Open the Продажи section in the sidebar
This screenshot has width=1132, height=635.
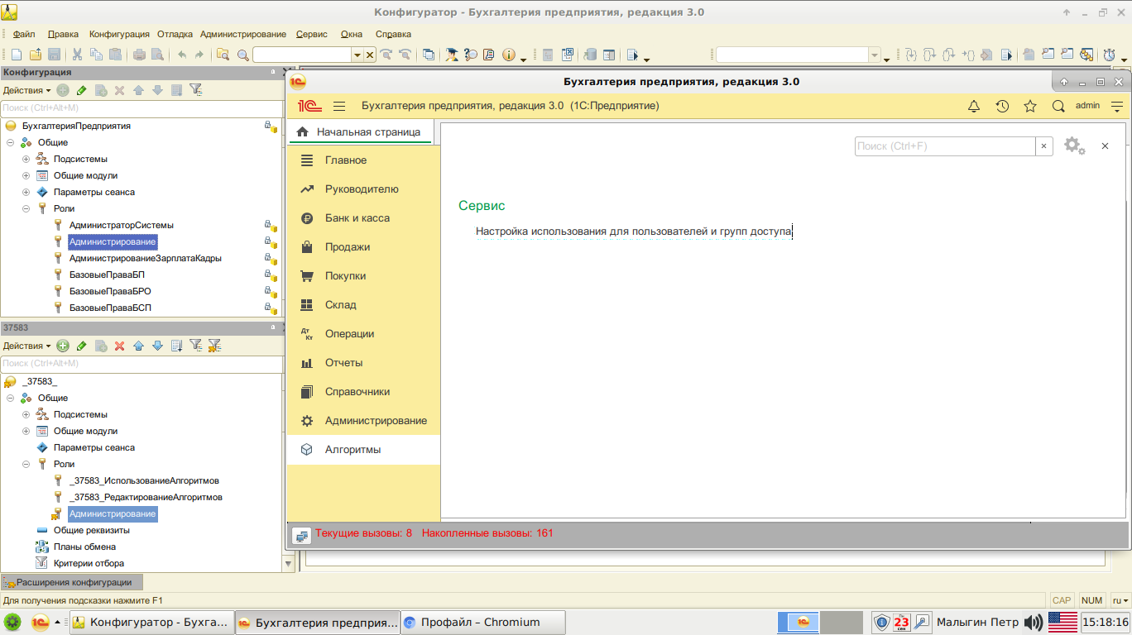point(363,247)
